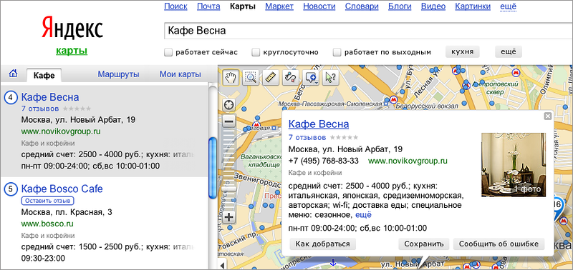The image size is (573, 270).
Task: Click phone number +7 (495) 768-83-33
Action: (x=324, y=161)
